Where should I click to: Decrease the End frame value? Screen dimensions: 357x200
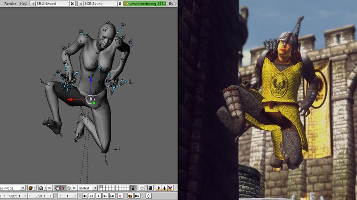(x=30, y=196)
